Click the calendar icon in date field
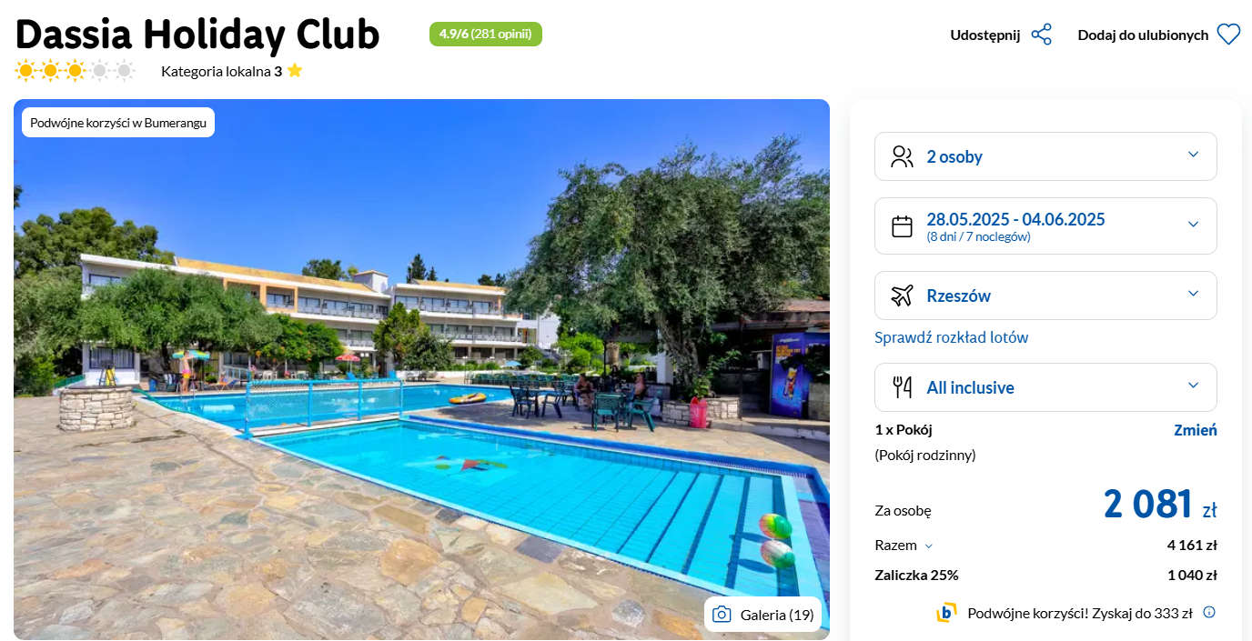This screenshot has width=1252, height=641. 902,226
